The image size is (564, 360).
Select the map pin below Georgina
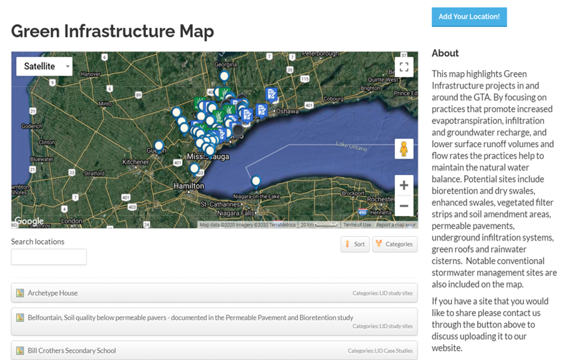click(x=224, y=76)
